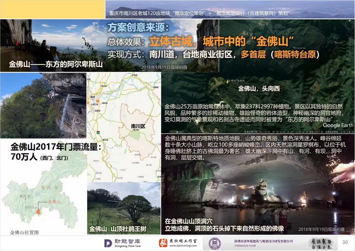Select the heading 金佛山2017年门票流量:
The width and height of the screenshot is (355, 251).
(x=55, y=147)
